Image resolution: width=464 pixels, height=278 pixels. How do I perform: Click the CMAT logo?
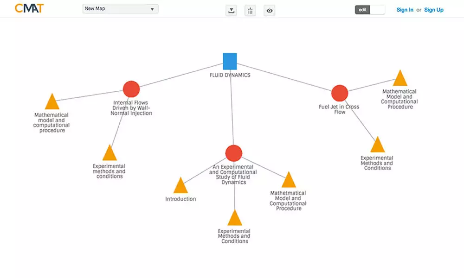(x=29, y=8)
